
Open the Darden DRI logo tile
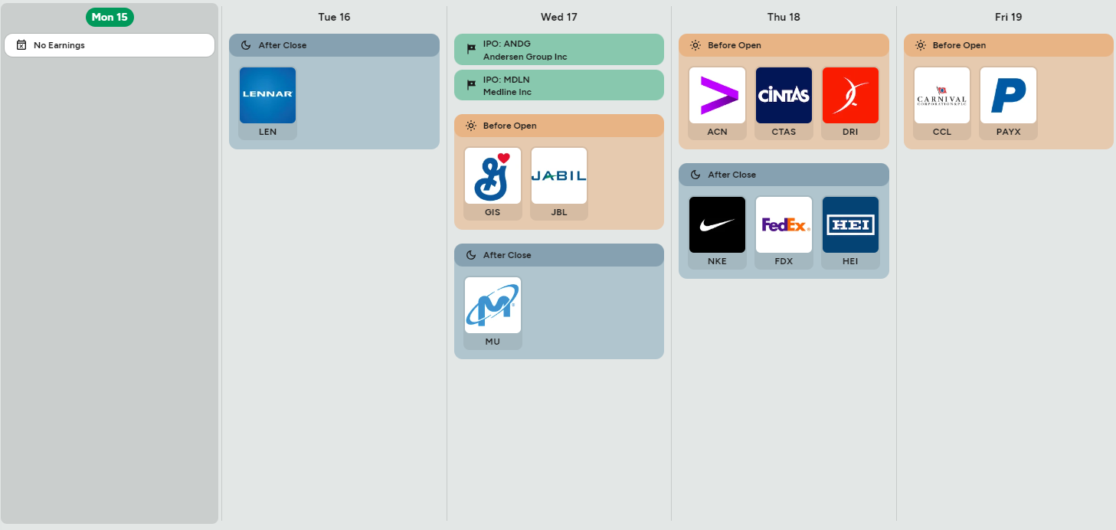pos(850,96)
